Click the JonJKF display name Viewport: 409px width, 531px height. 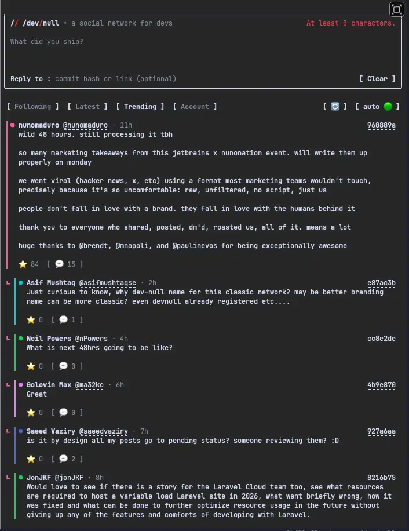click(39, 478)
